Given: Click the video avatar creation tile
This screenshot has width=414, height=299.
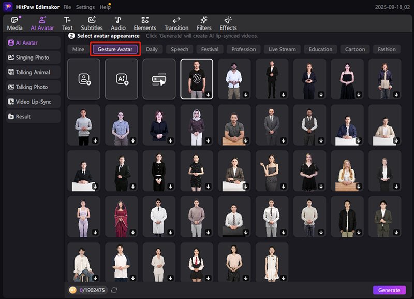Looking at the screenshot, I should [x=159, y=79].
